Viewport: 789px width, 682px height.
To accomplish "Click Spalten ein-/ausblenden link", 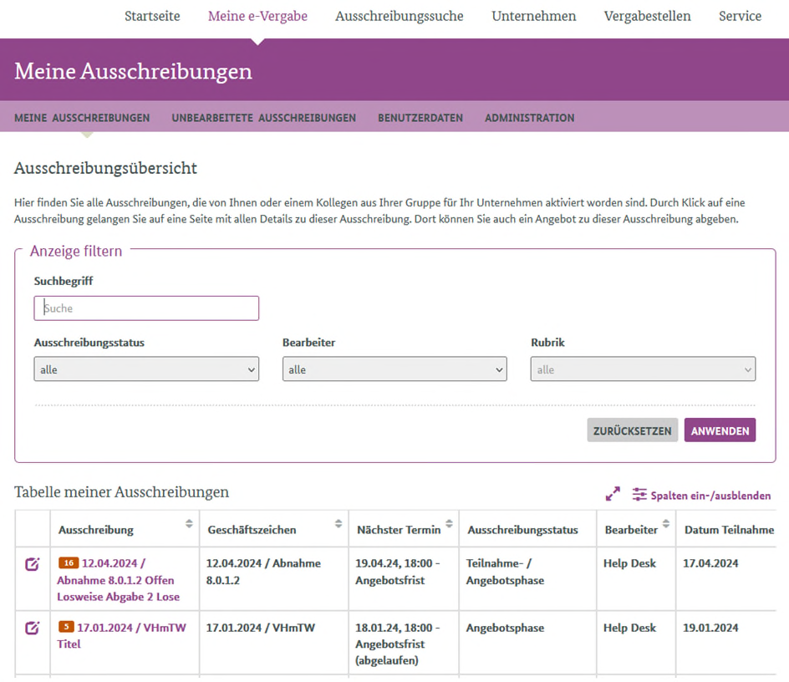I will (710, 496).
